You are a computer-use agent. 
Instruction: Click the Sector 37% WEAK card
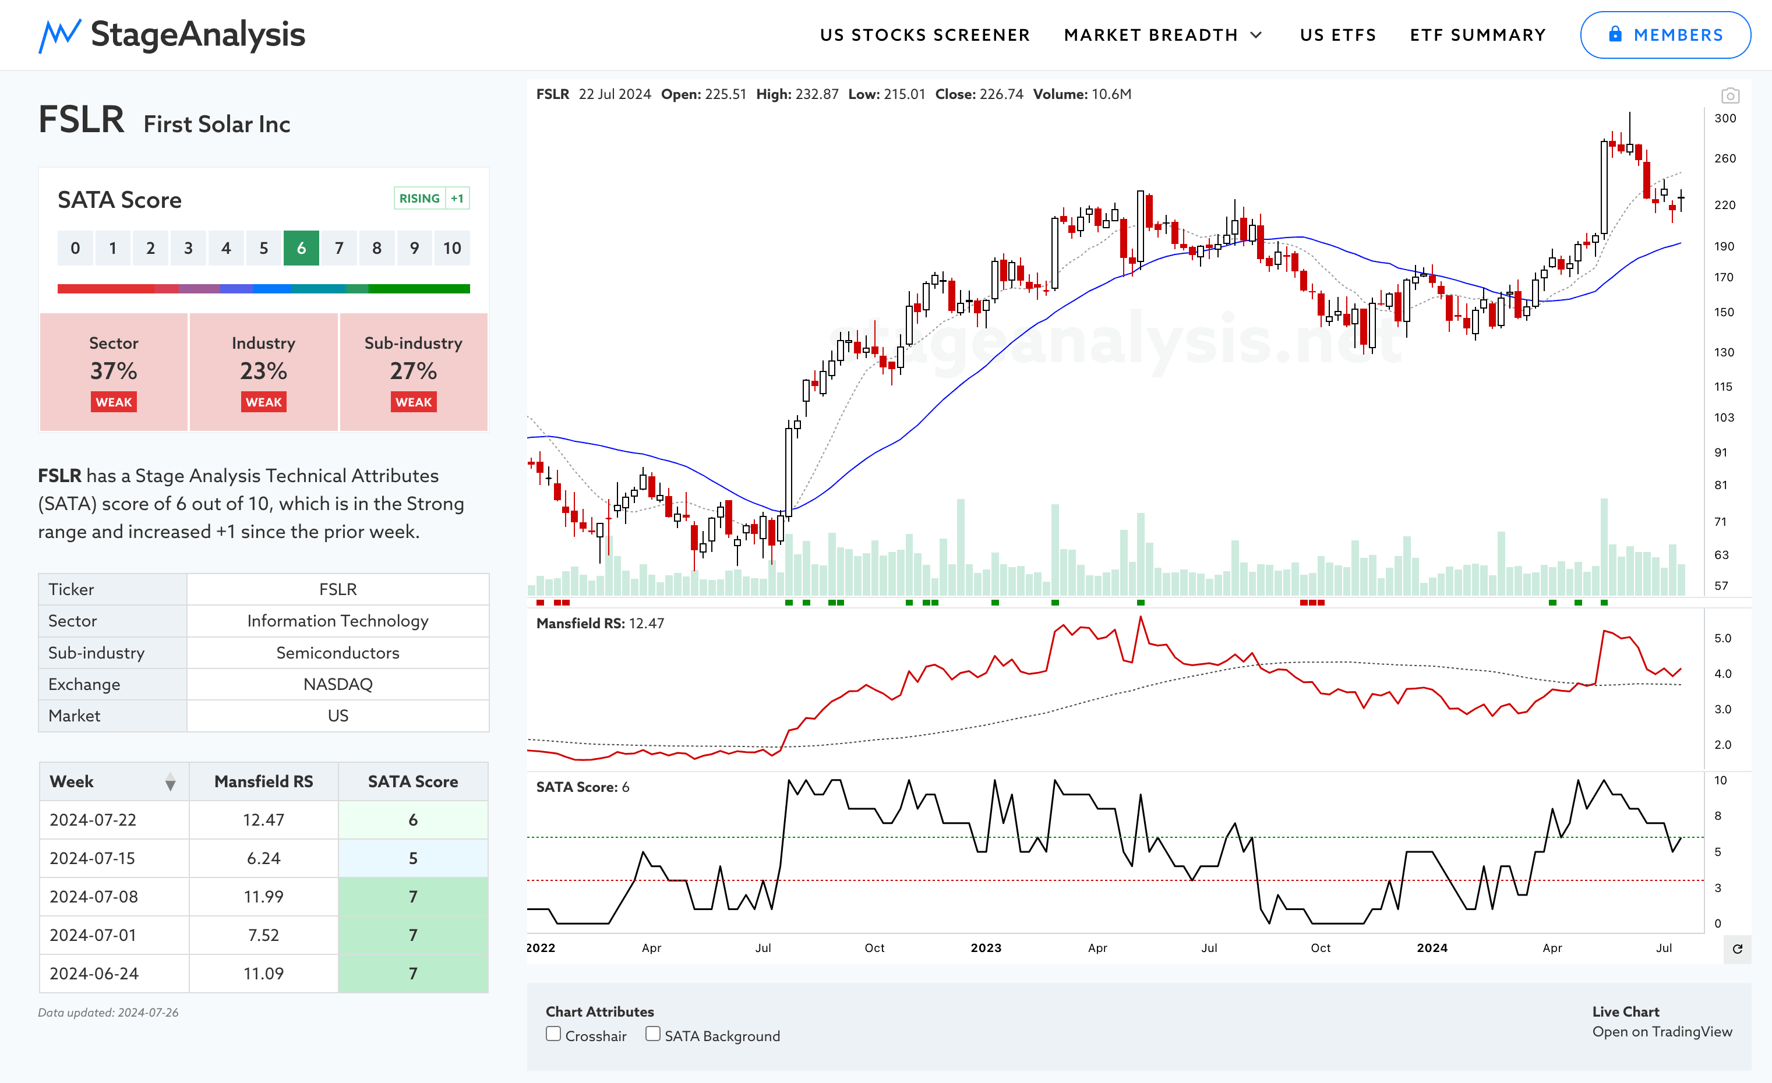click(x=114, y=372)
